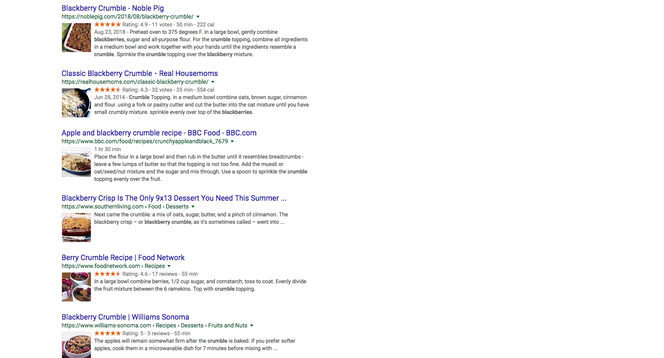The image size is (664, 358).
Task: Click the Noble Pig blackberry crumble thumbnail
Action: [x=76, y=38]
